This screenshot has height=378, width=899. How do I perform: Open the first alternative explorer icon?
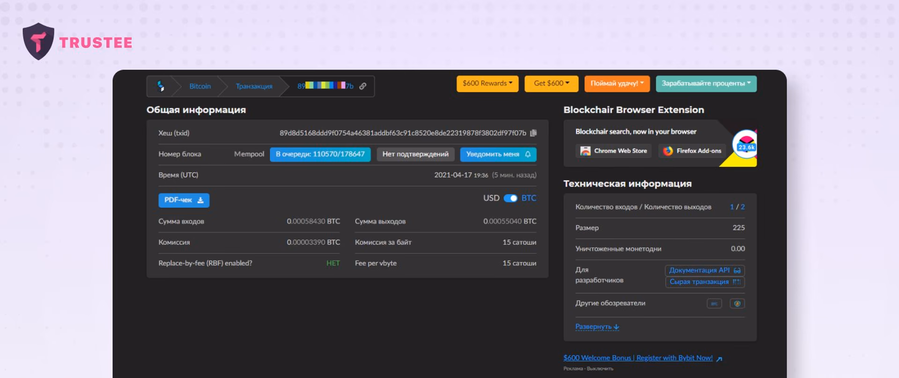(714, 304)
